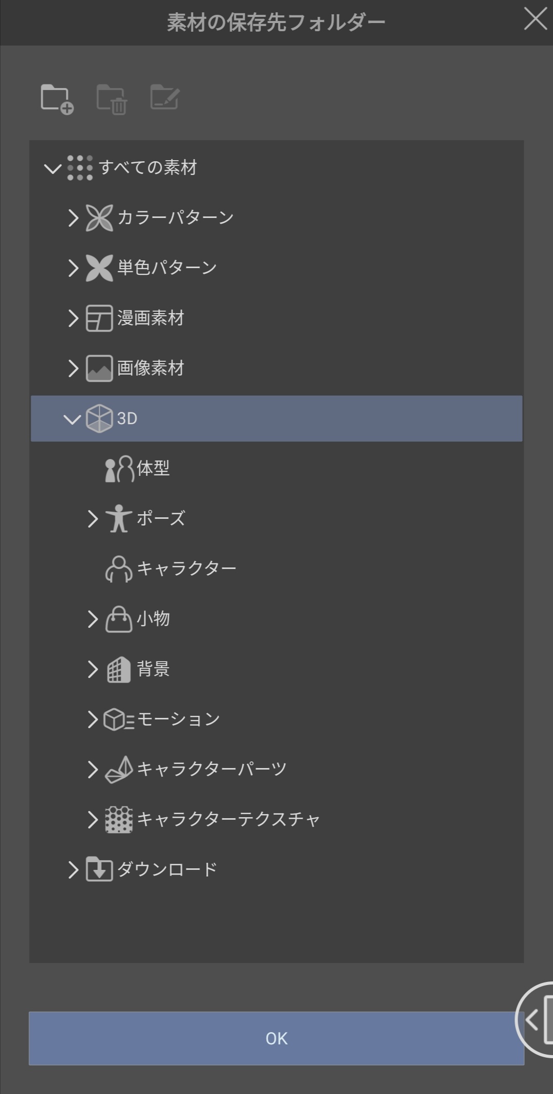Screen dimensions: 553x1094
Task: Choose the キャラクターテクスチャ folder
Action: (228, 819)
